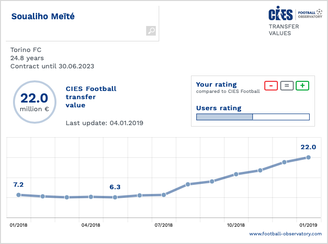328x244 pixels.
Task: Click the chart point above 07/2018
Action: pos(164,195)
